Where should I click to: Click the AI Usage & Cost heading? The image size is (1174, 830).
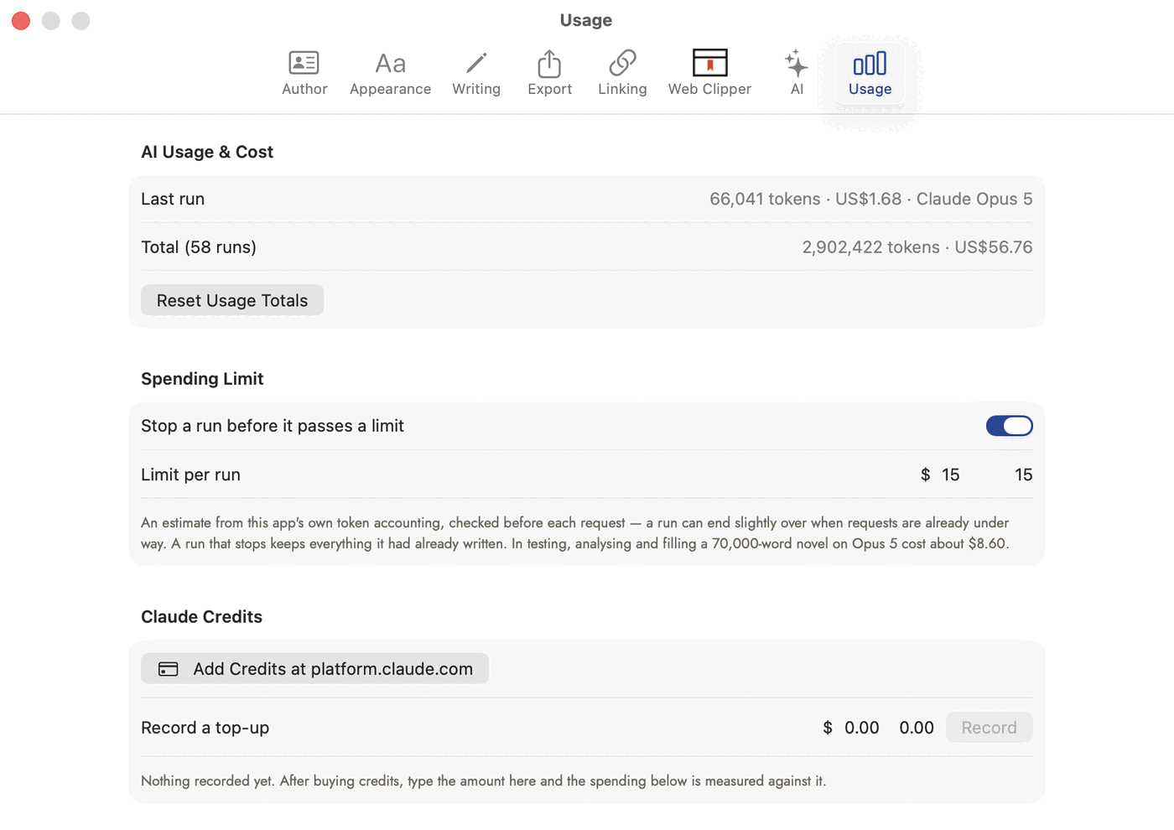(207, 152)
